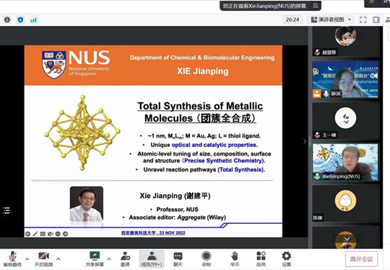Start recording the meeting
Screen dimensions: 390x270
[x=206, y=259]
